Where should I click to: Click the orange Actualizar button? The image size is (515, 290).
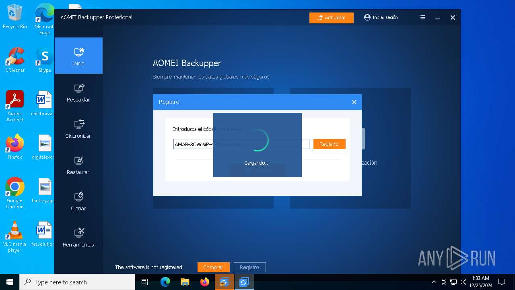(x=332, y=18)
